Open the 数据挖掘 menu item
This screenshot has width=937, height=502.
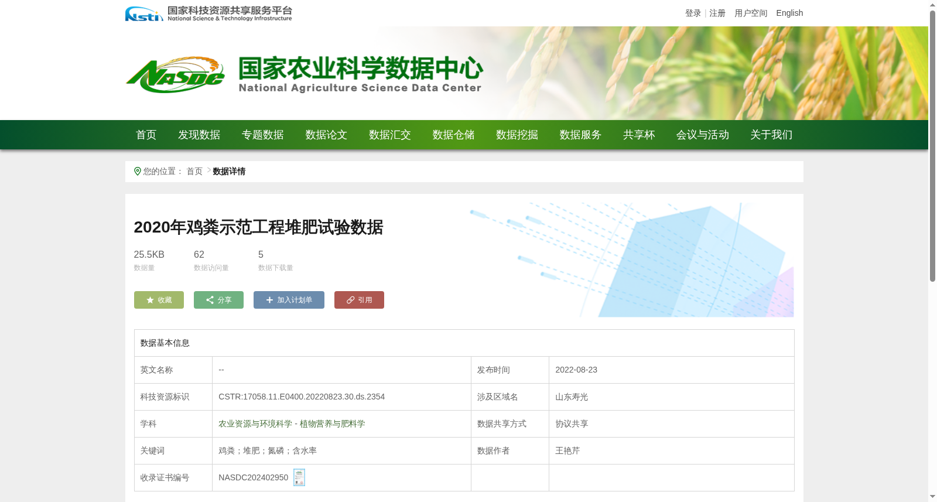[x=517, y=135]
